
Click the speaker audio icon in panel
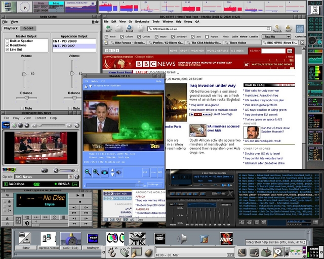click(182, 239)
